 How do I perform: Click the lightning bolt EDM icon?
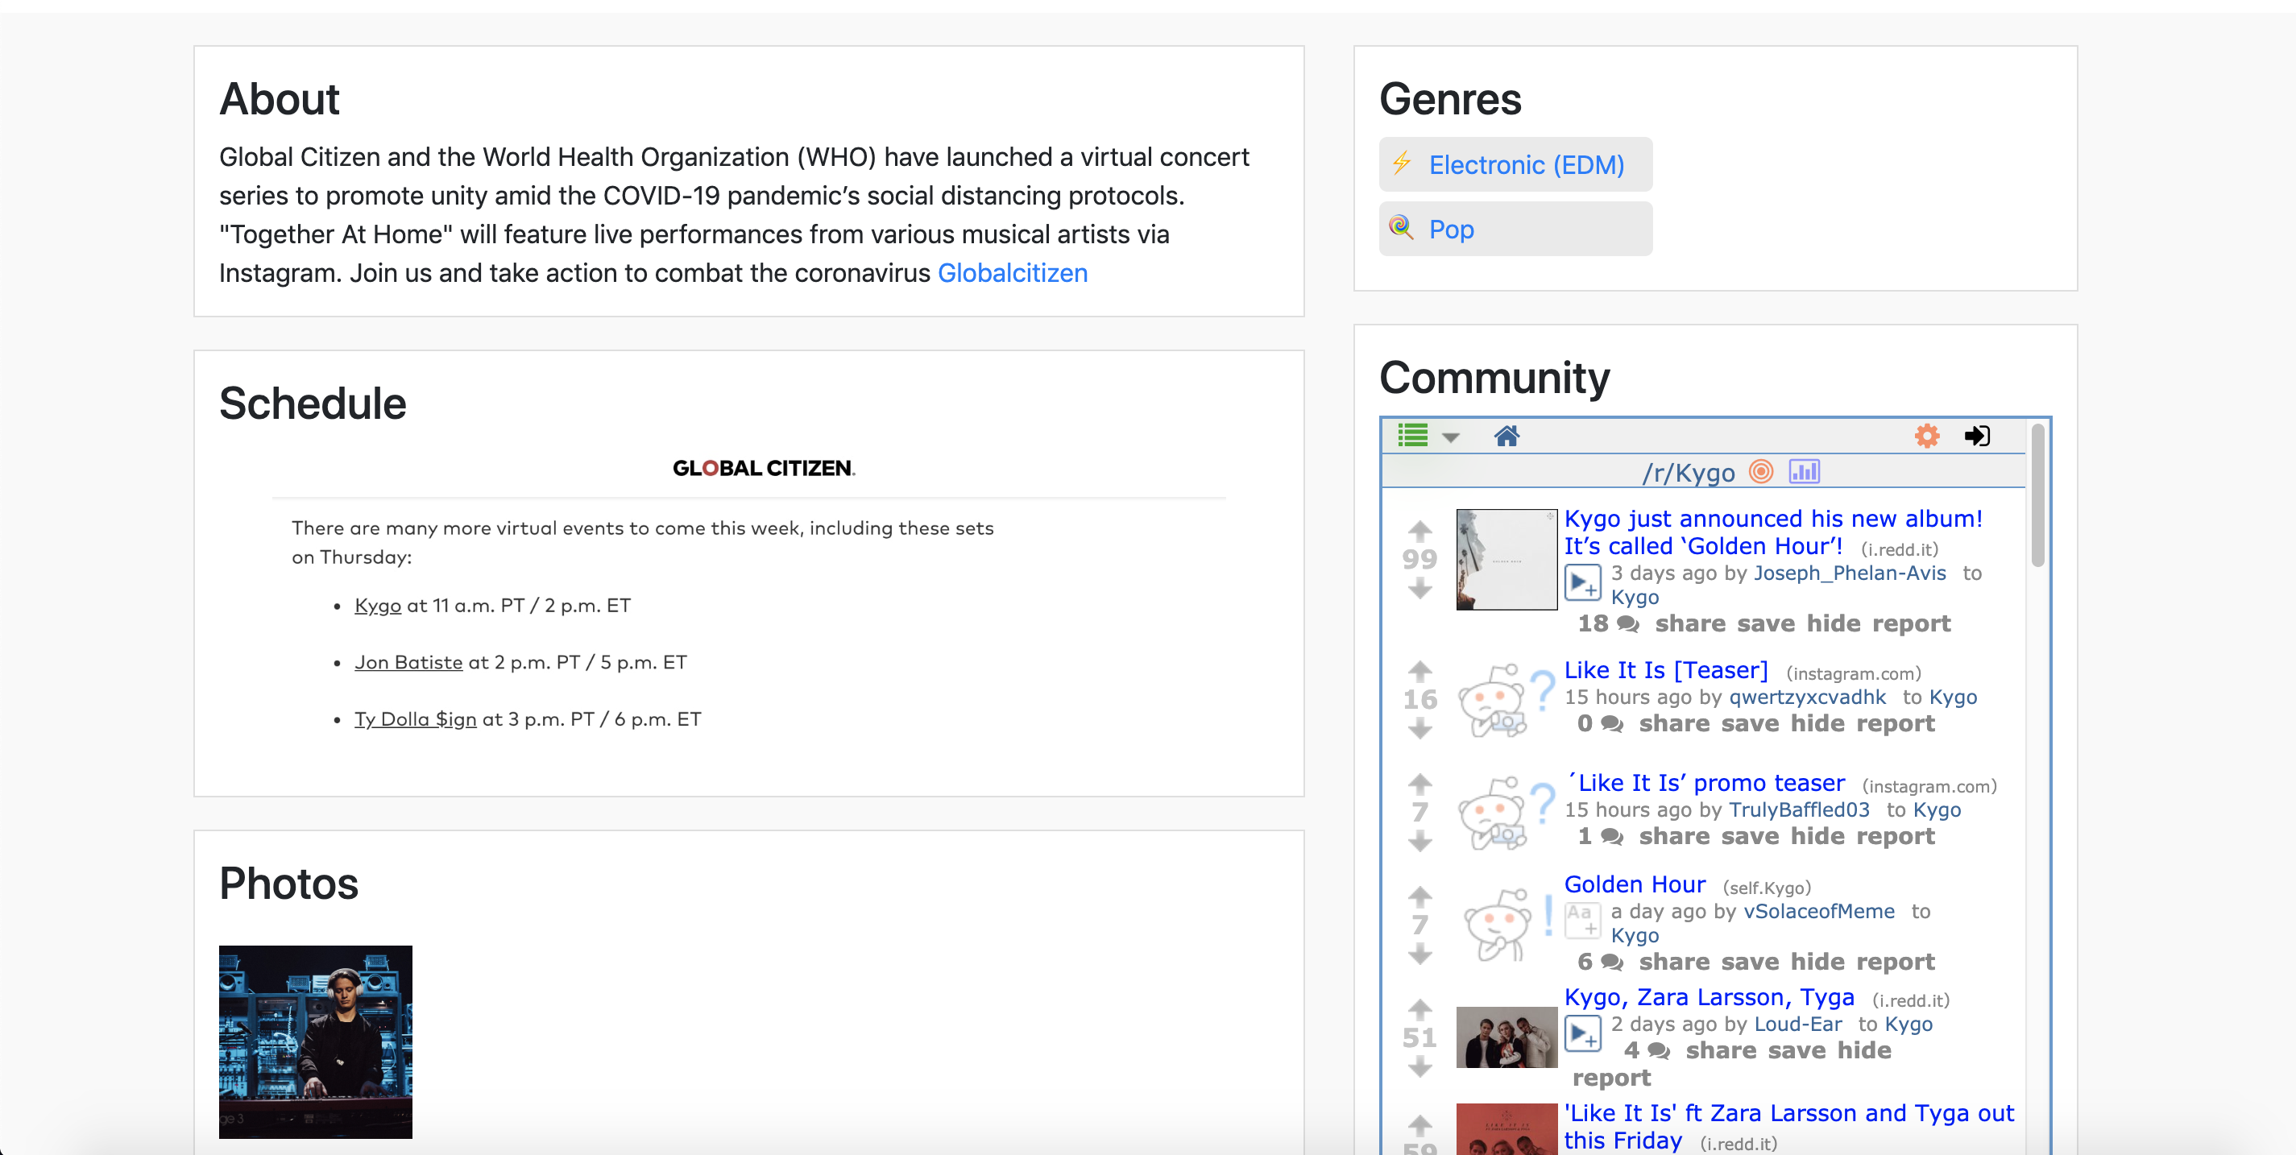(x=1402, y=163)
